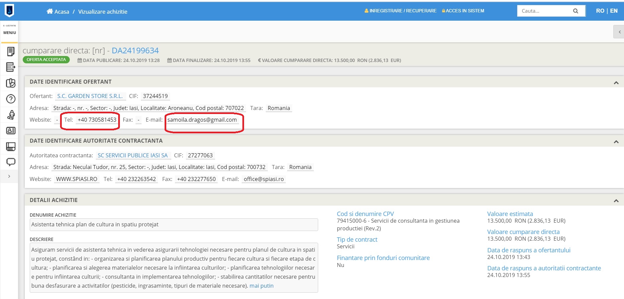This screenshot has height=299, width=624.
Task: Open the MENIU sidebar menu
Action: click(10, 33)
